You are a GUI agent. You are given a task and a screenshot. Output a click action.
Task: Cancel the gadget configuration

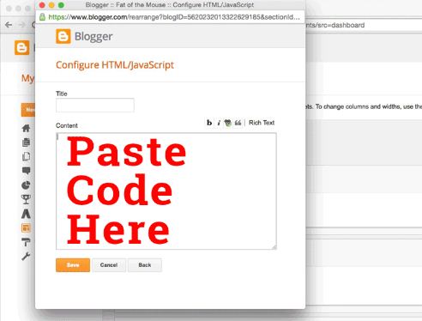click(x=109, y=265)
